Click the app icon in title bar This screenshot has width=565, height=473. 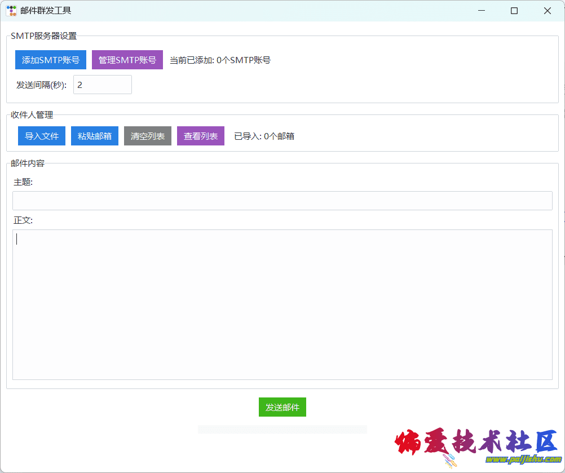pyautogui.click(x=11, y=11)
